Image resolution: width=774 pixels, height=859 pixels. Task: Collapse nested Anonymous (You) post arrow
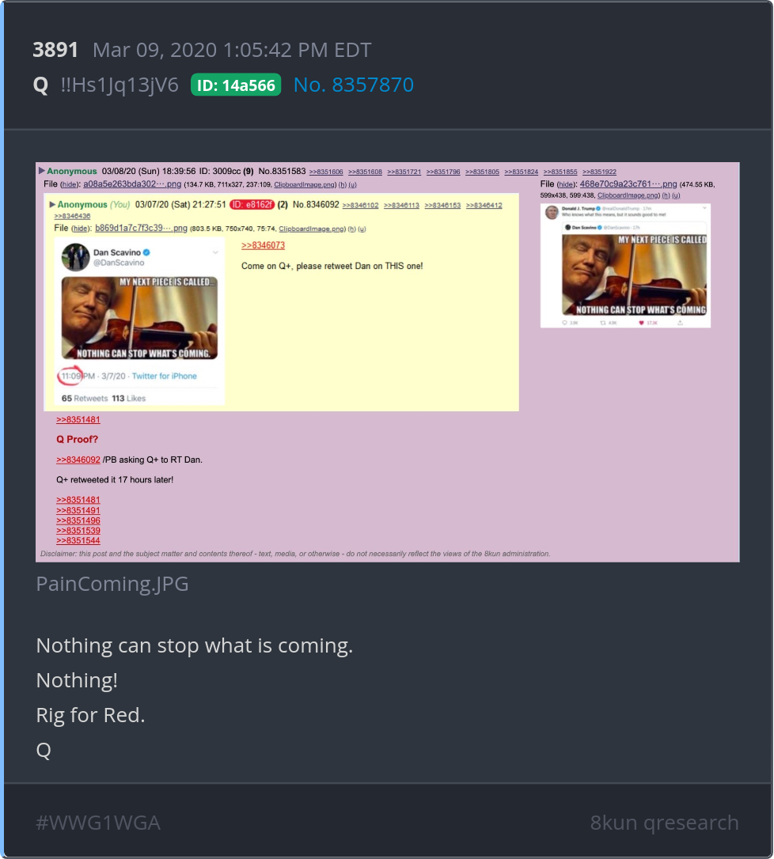coord(52,204)
